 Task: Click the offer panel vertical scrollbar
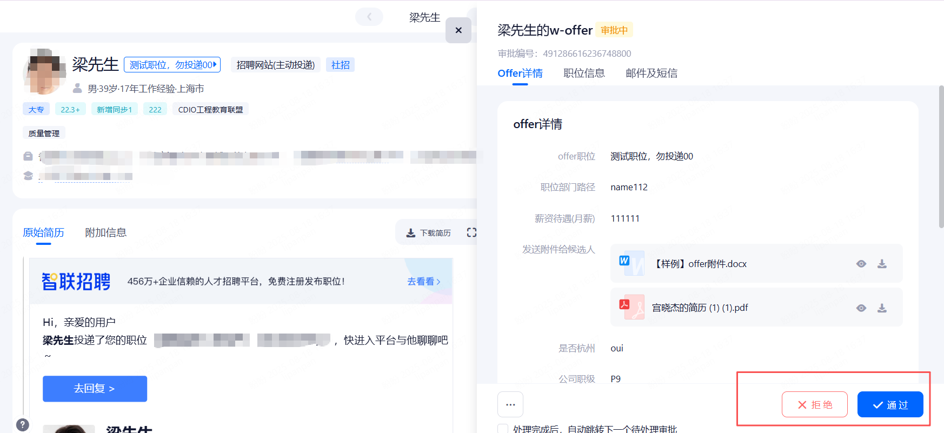coord(941,157)
